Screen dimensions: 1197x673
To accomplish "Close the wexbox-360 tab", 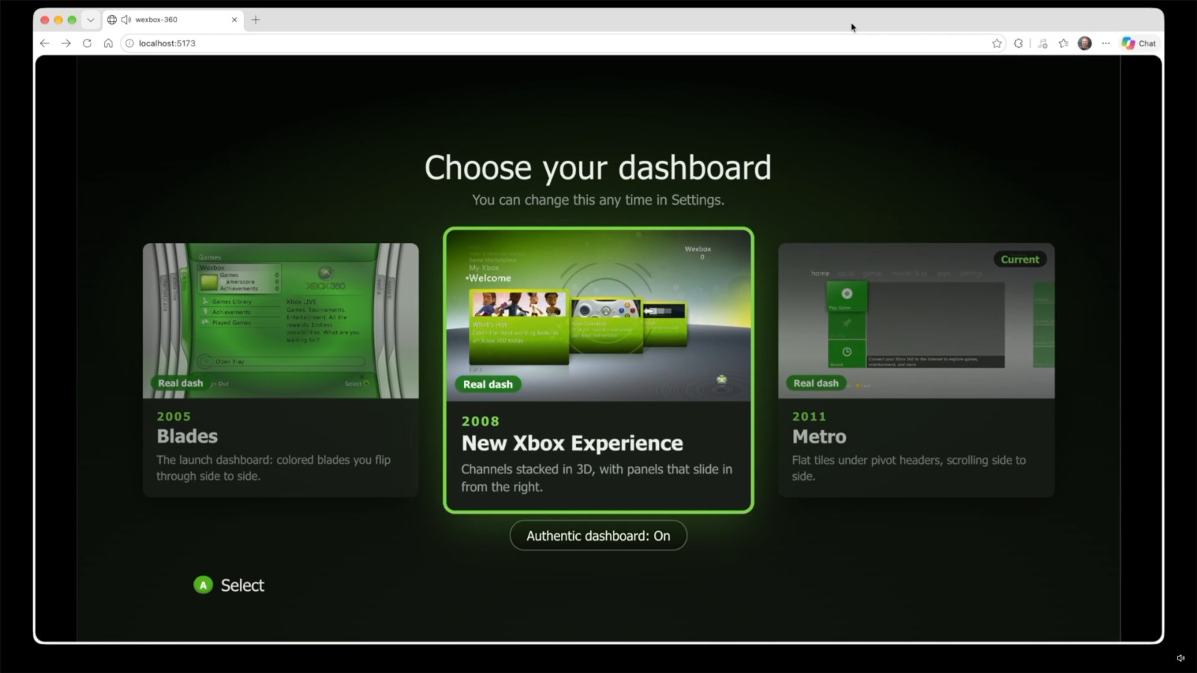I will [234, 20].
